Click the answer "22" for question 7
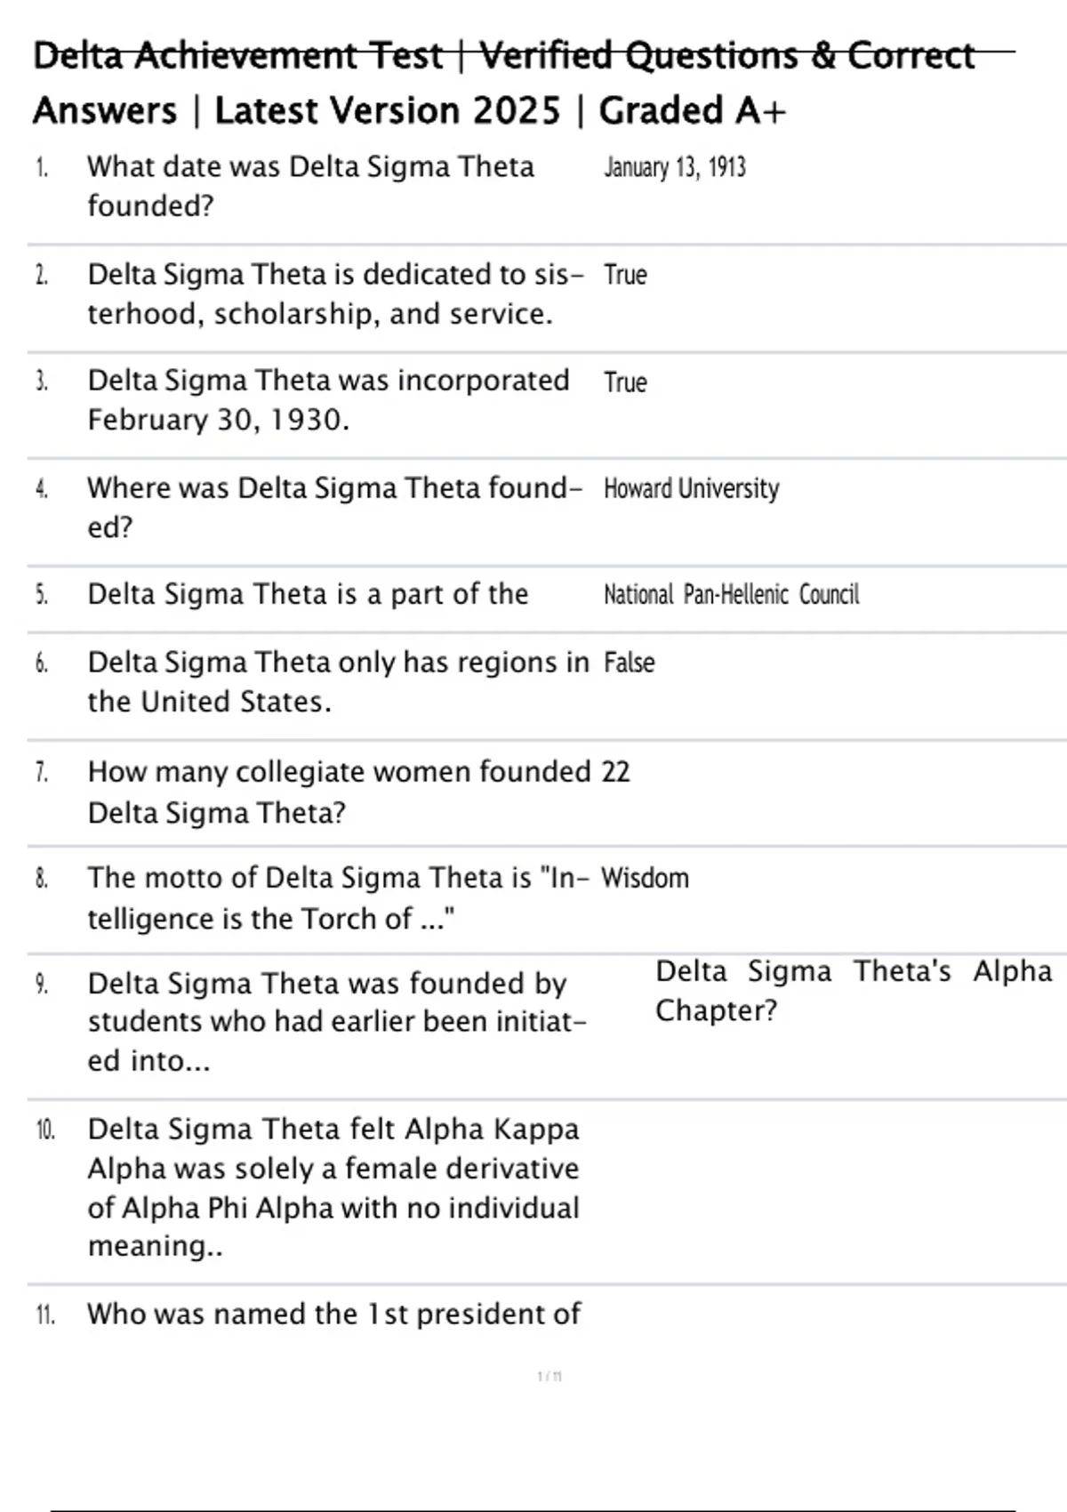The image size is (1067, 1512). [615, 771]
